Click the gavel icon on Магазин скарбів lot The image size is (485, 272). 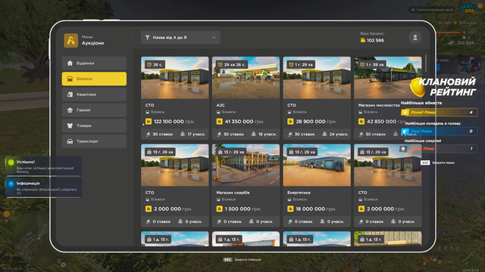pyautogui.click(x=219, y=221)
